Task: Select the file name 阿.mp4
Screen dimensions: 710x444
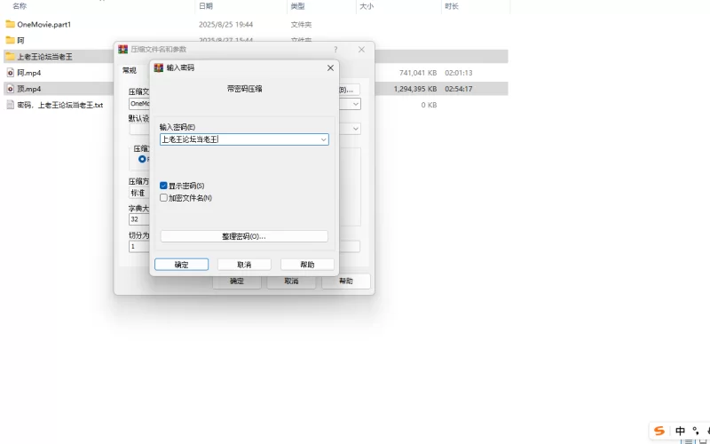Action: coord(29,73)
